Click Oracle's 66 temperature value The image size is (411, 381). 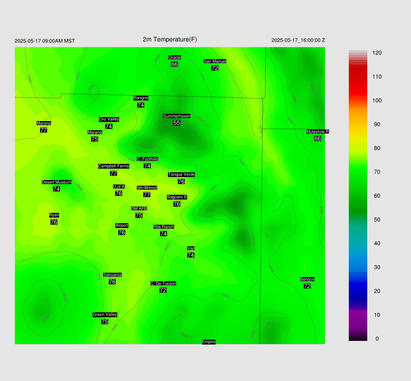[174, 64]
